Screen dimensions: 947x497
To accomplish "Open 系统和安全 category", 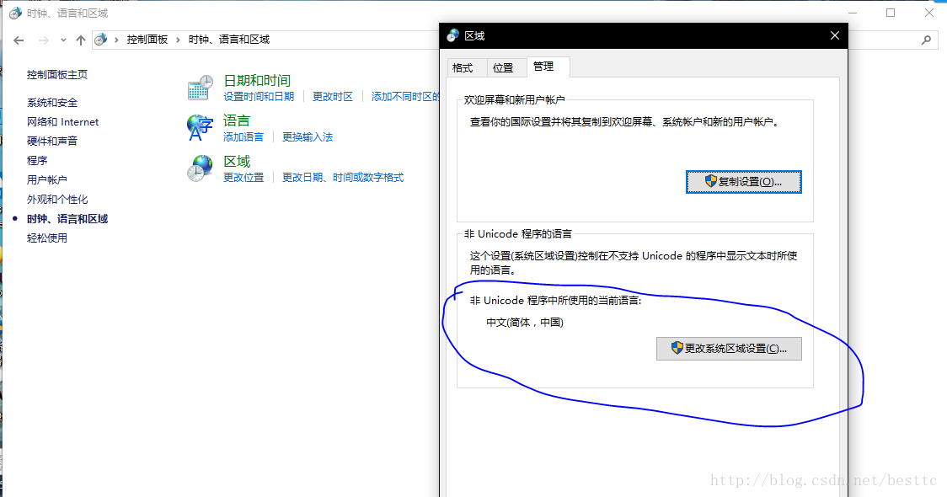I will (x=52, y=103).
